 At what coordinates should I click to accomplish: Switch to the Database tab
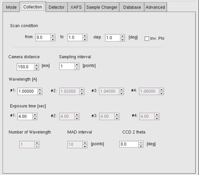coord(132,7)
